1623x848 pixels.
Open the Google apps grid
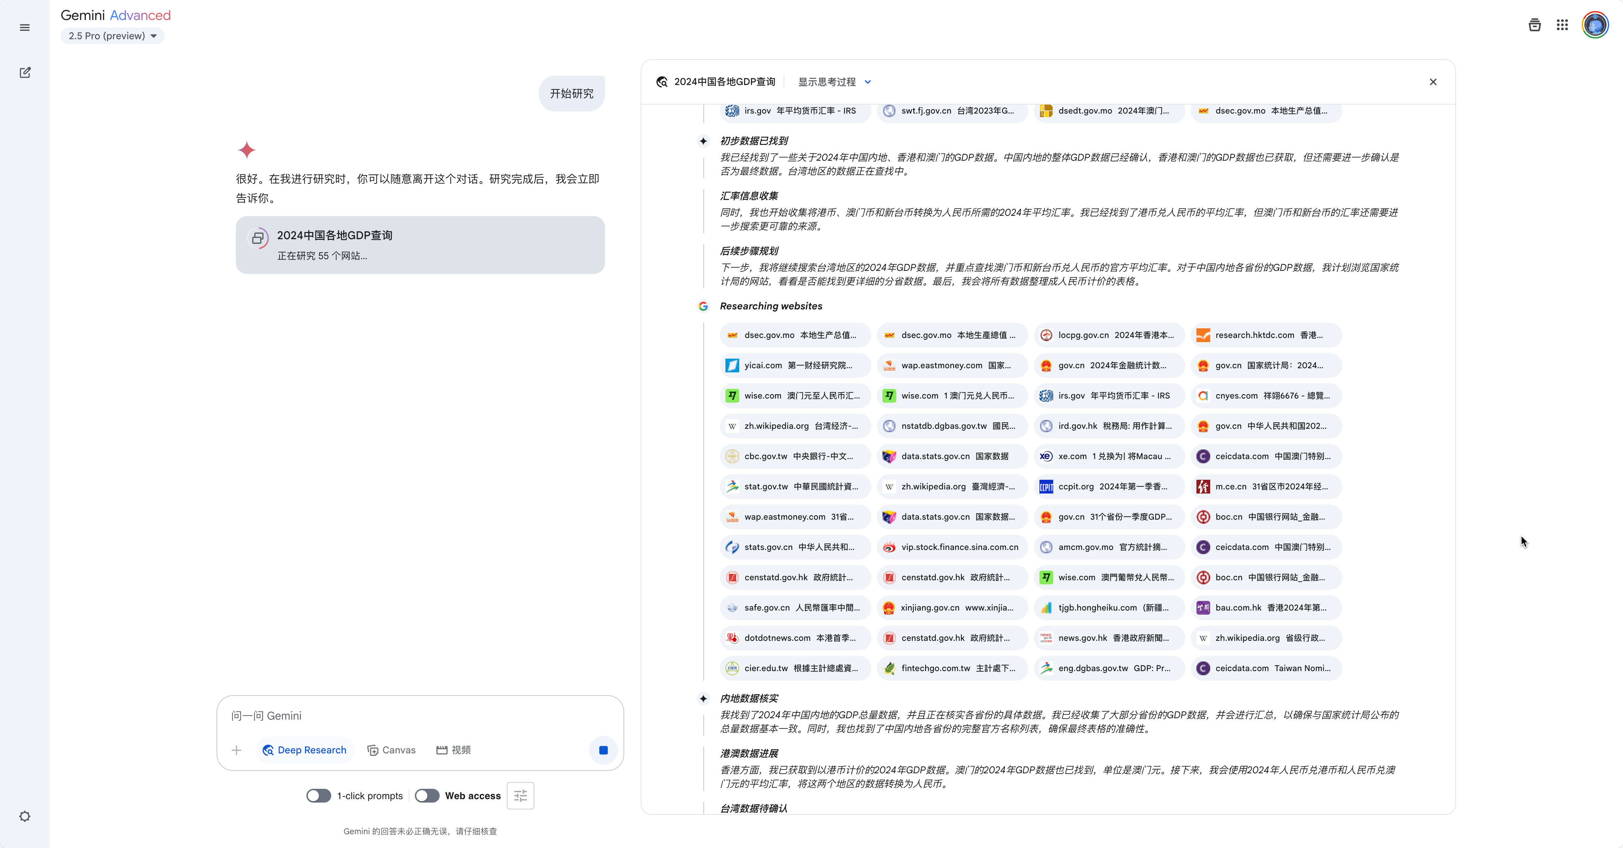(x=1562, y=24)
